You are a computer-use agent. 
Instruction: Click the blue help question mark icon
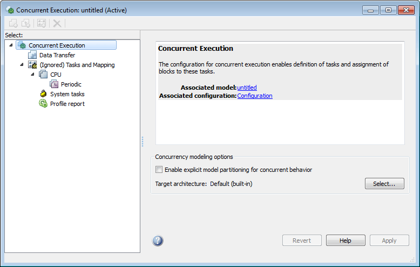158,241
